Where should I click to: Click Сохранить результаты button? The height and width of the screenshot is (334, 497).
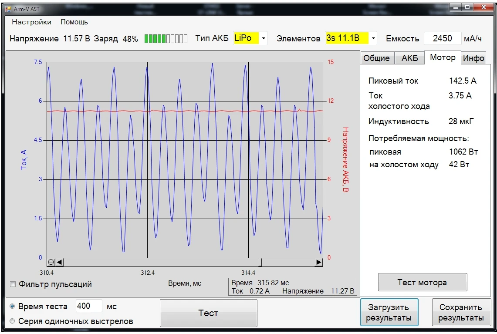pyautogui.click(x=461, y=313)
